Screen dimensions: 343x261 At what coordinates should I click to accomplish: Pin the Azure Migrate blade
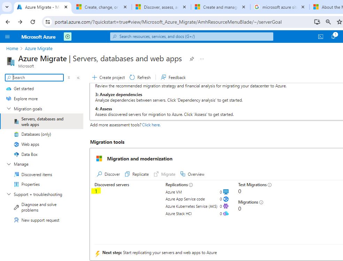[192, 59]
